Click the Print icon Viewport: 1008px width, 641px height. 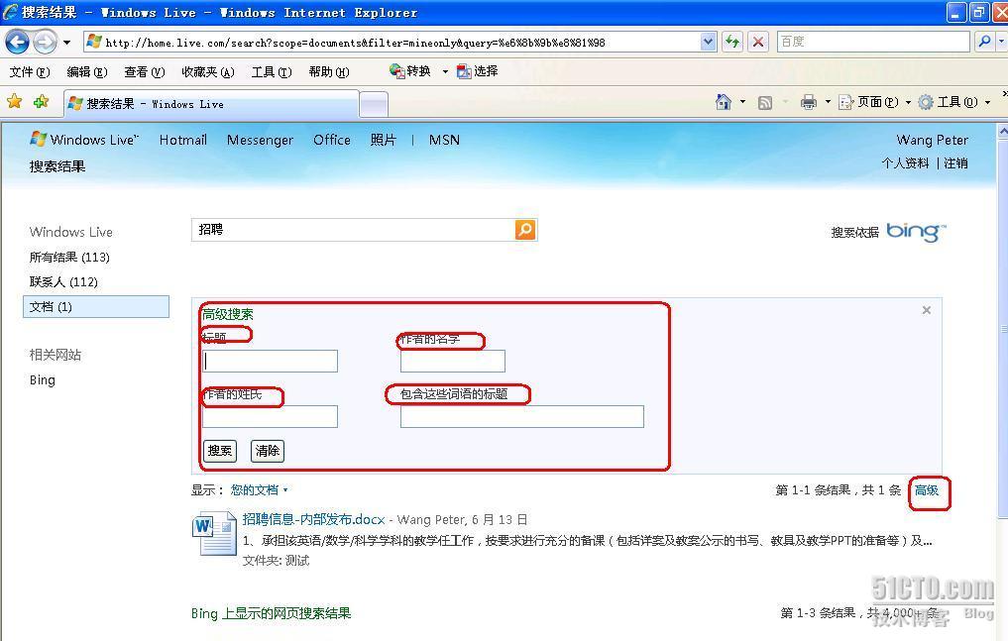pyautogui.click(x=809, y=101)
